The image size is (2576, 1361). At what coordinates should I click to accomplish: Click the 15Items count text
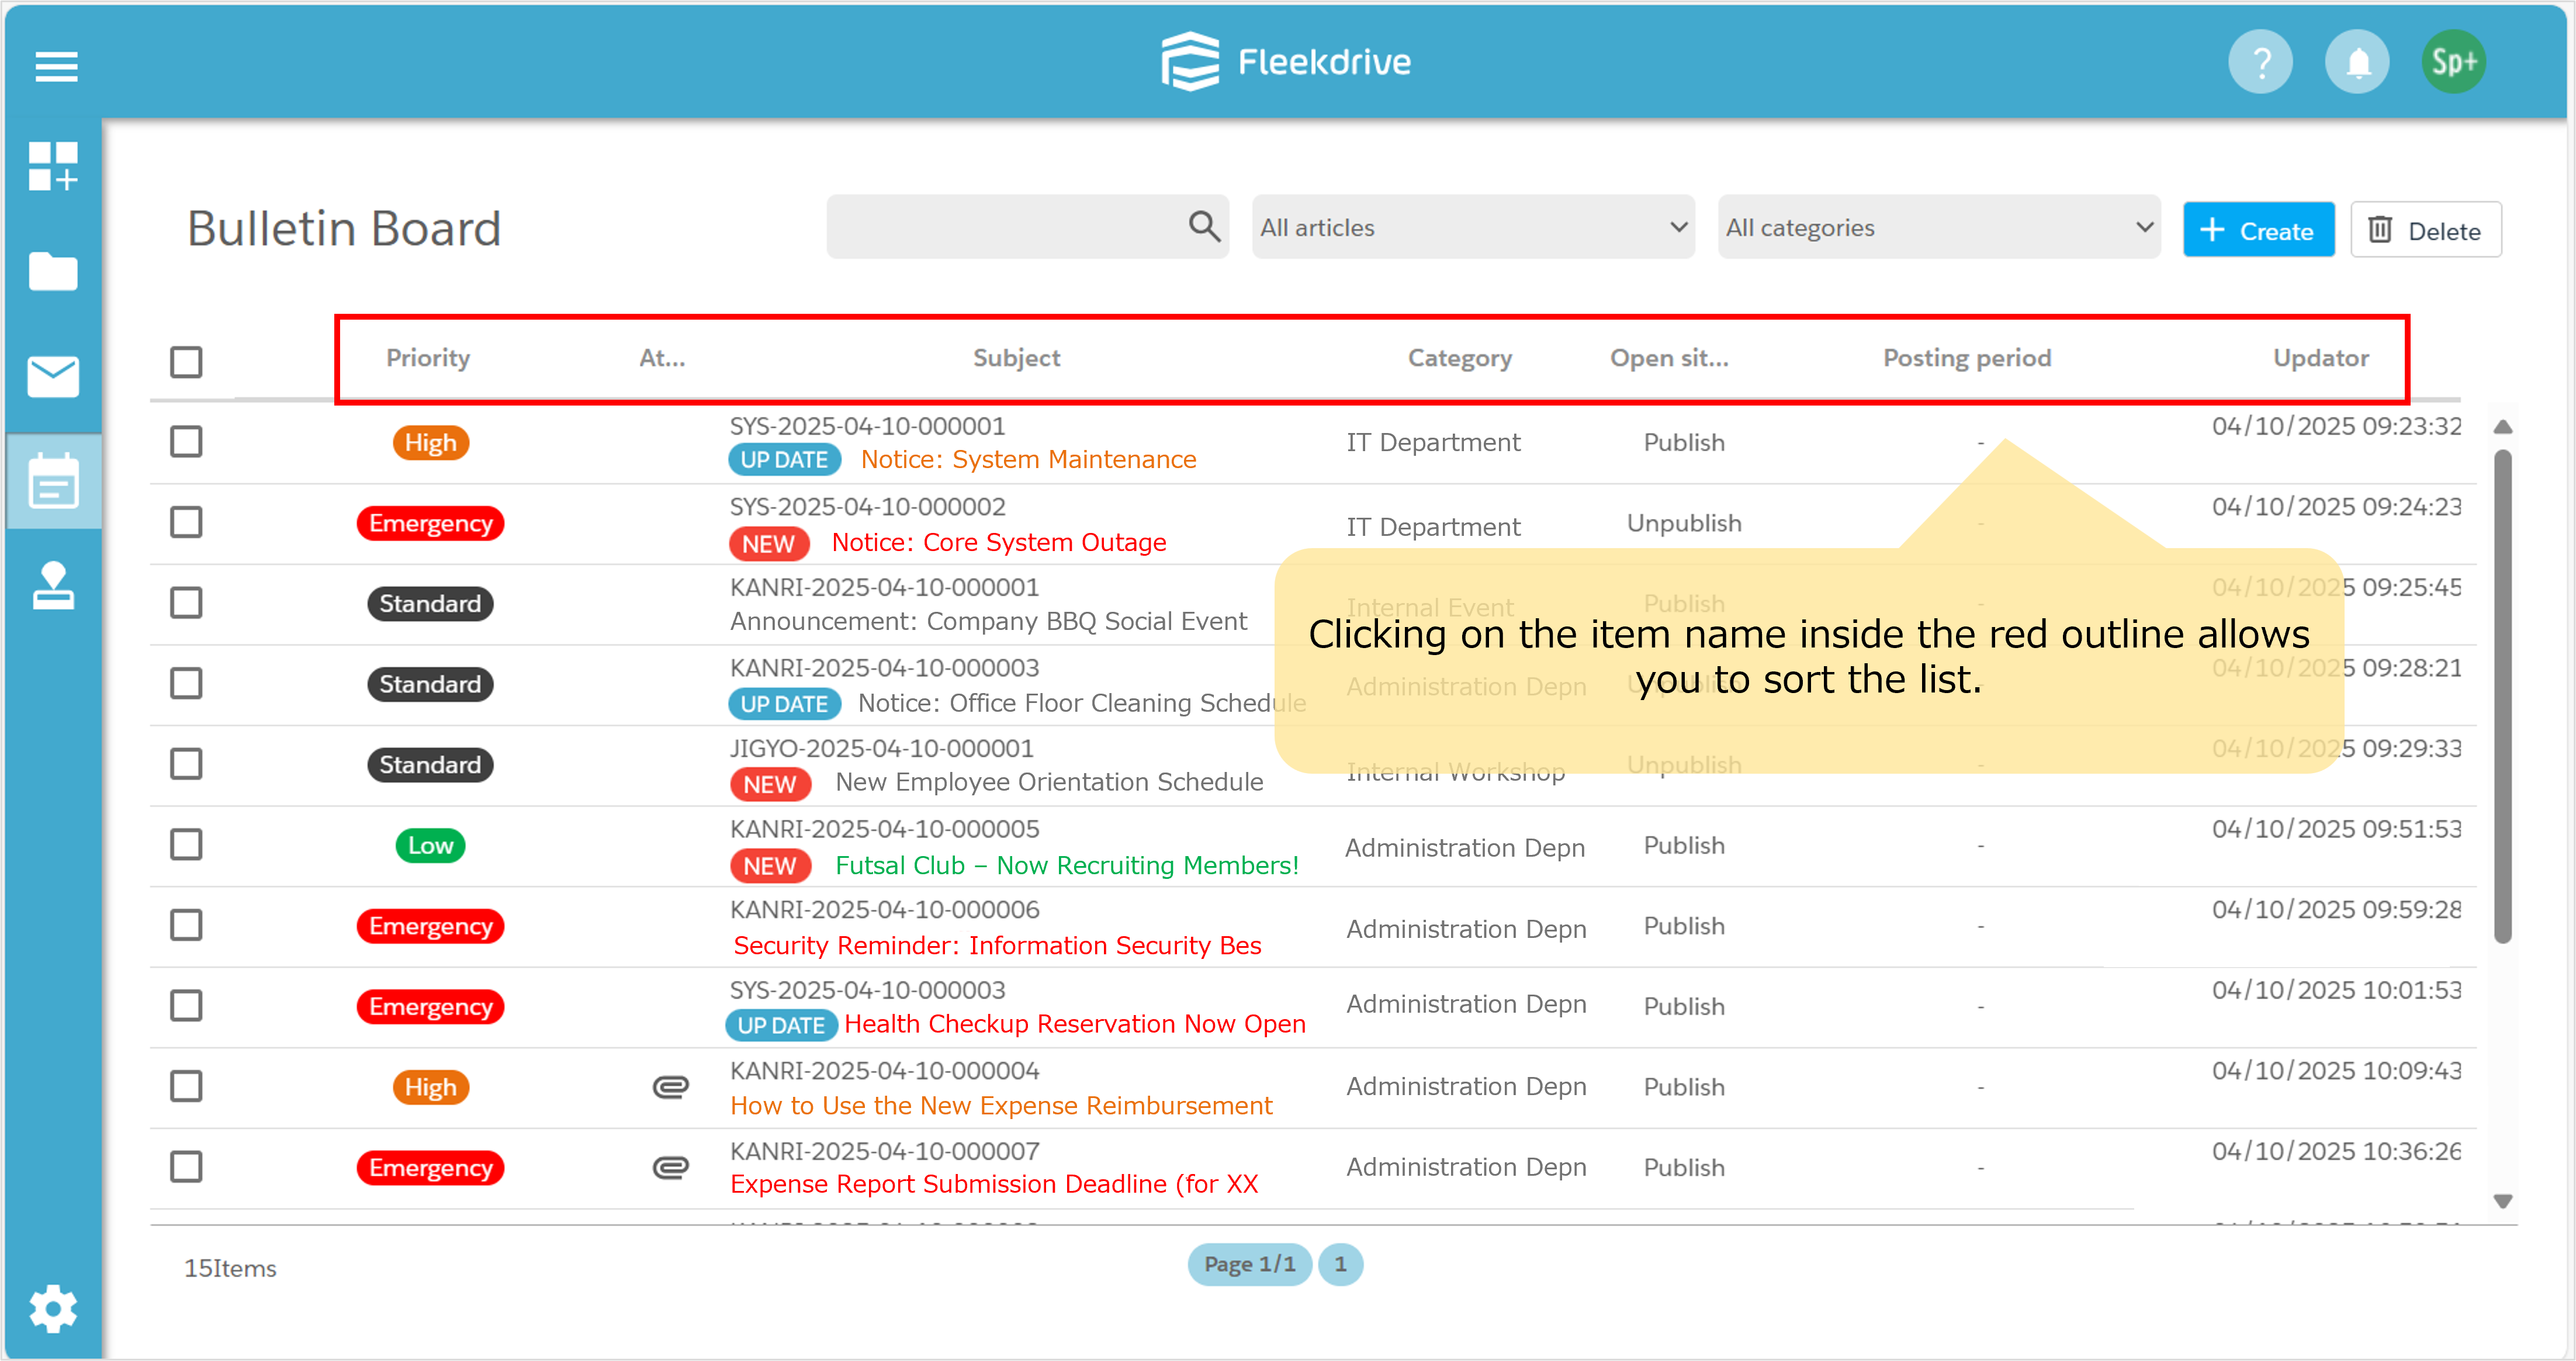(x=230, y=1268)
